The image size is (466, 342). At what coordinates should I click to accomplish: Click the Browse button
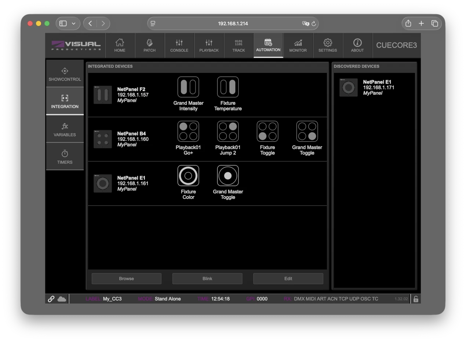point(126,279)
